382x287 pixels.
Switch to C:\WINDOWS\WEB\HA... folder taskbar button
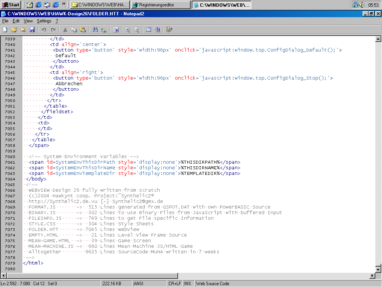(x=100, y=5)
